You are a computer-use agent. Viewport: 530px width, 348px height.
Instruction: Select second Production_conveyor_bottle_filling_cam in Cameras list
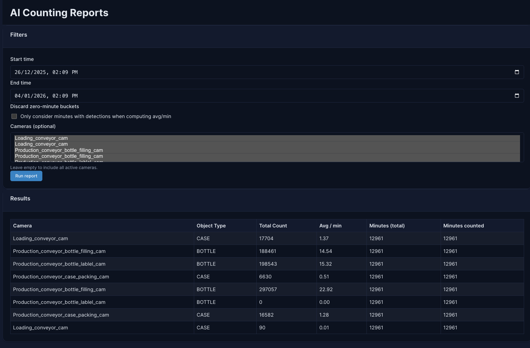tap(59, 156)
